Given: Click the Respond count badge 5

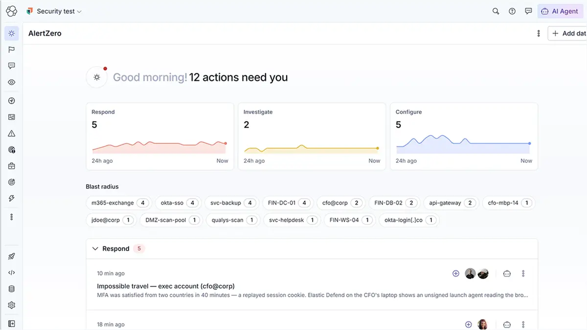Looking at the screenshot, I should coord(139,249).
